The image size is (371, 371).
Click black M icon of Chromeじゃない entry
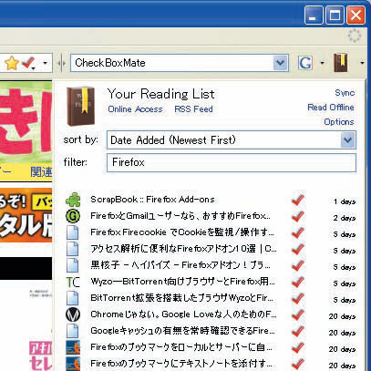coord(73,314)
